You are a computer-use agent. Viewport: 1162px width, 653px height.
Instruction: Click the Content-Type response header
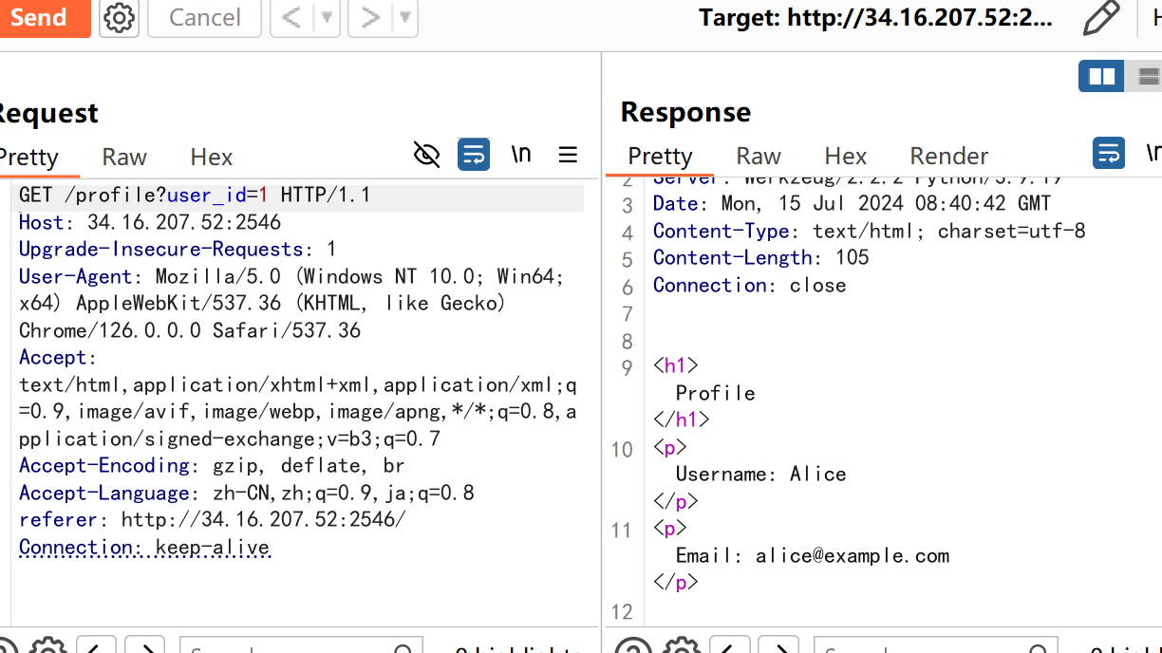tap(870, 231)
